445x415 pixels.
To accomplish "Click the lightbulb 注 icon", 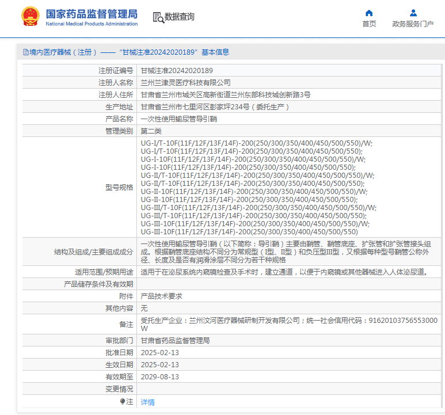I will [x=123, y=401].
